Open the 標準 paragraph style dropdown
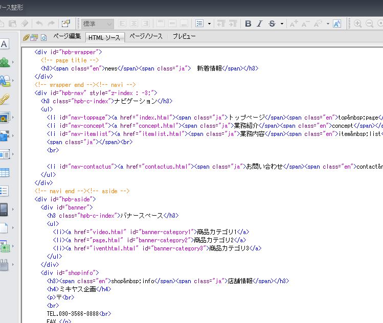Viewport: 383px width, 323px height. (98, 24)
